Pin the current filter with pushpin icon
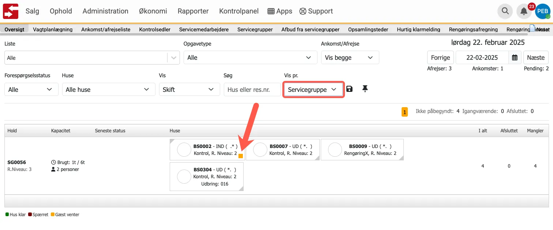This screenshot has height=230, width=553. 365,89
